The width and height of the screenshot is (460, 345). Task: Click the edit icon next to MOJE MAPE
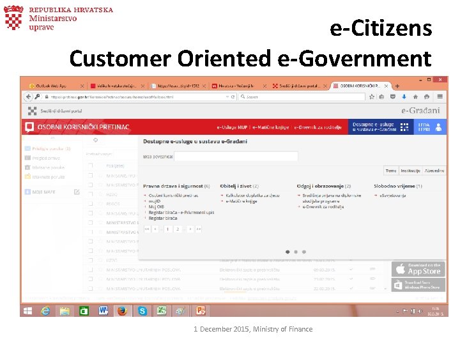tap(77, 192)
